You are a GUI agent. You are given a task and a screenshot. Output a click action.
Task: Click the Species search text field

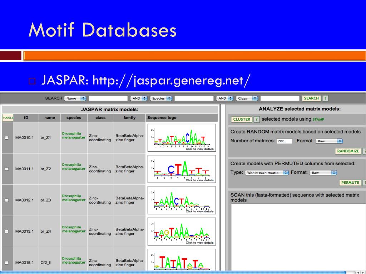[194, 98]
